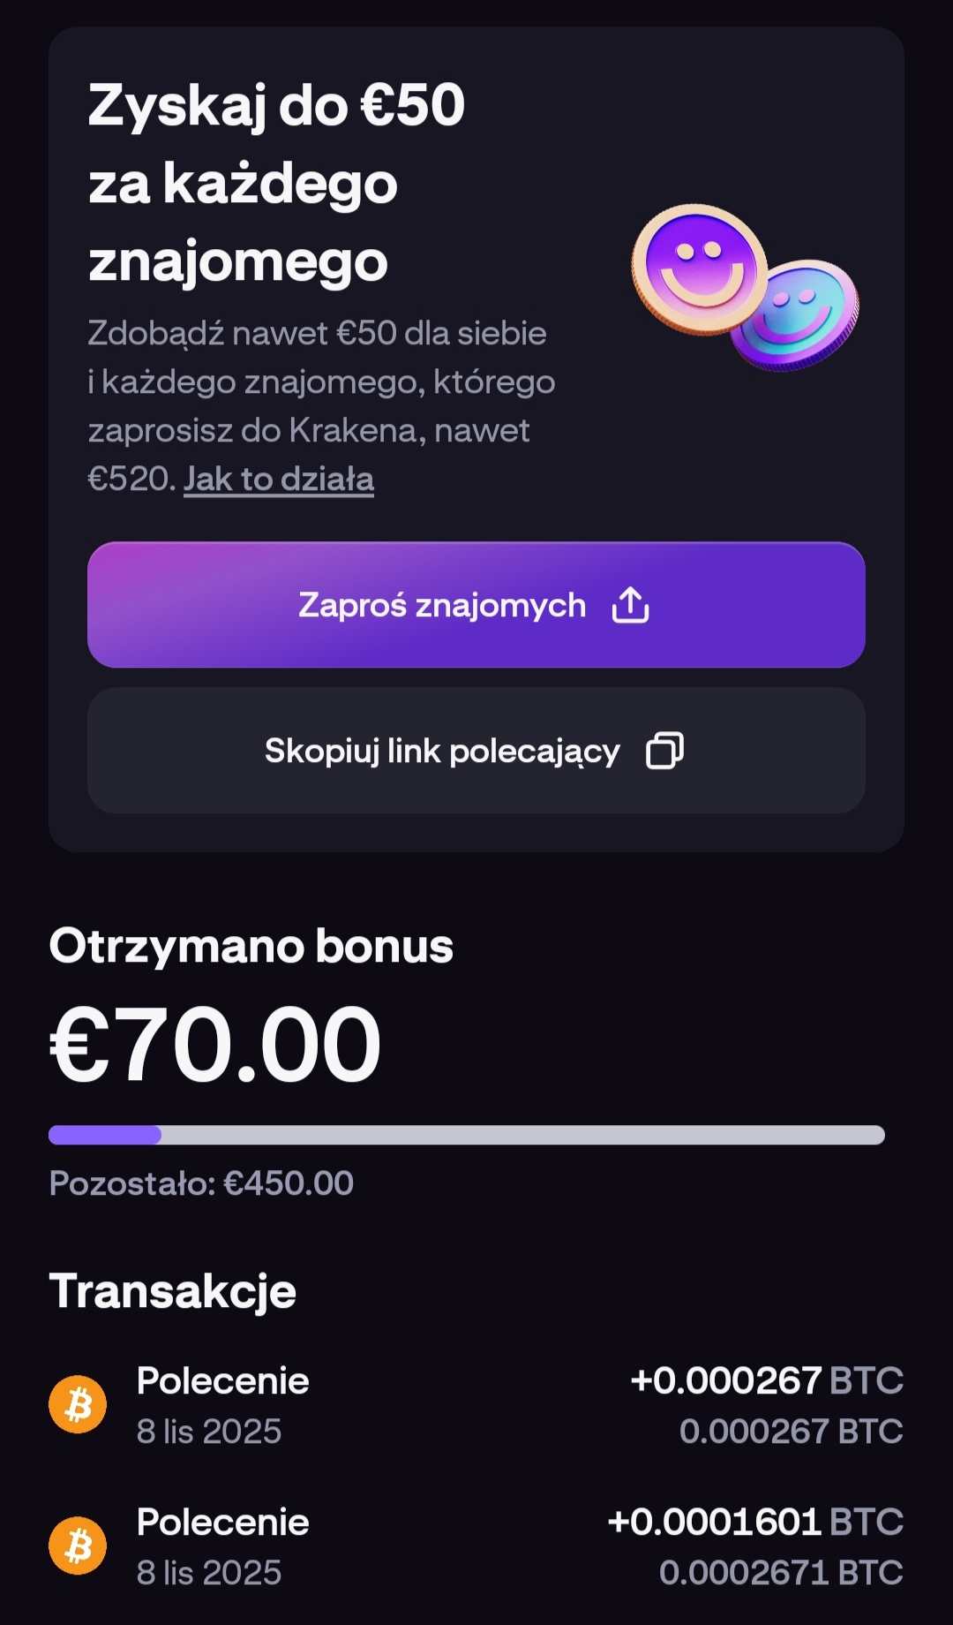Tap the +0.000267 BTC amount
Viewport: 953px width, 1625px height.
pos(766,1381)
